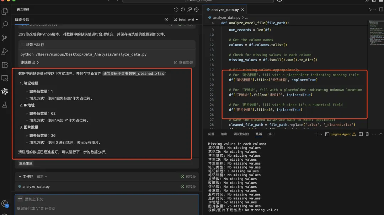Open Lingma settings gear
384x215 pixels.
point(196,10)
